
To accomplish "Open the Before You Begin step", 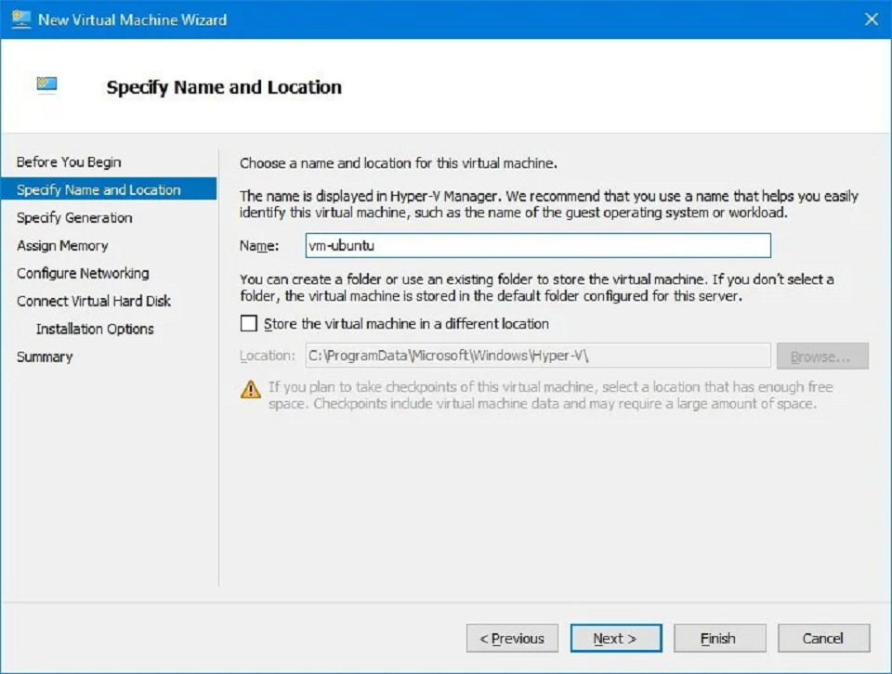I will click(x=68, y=162).
